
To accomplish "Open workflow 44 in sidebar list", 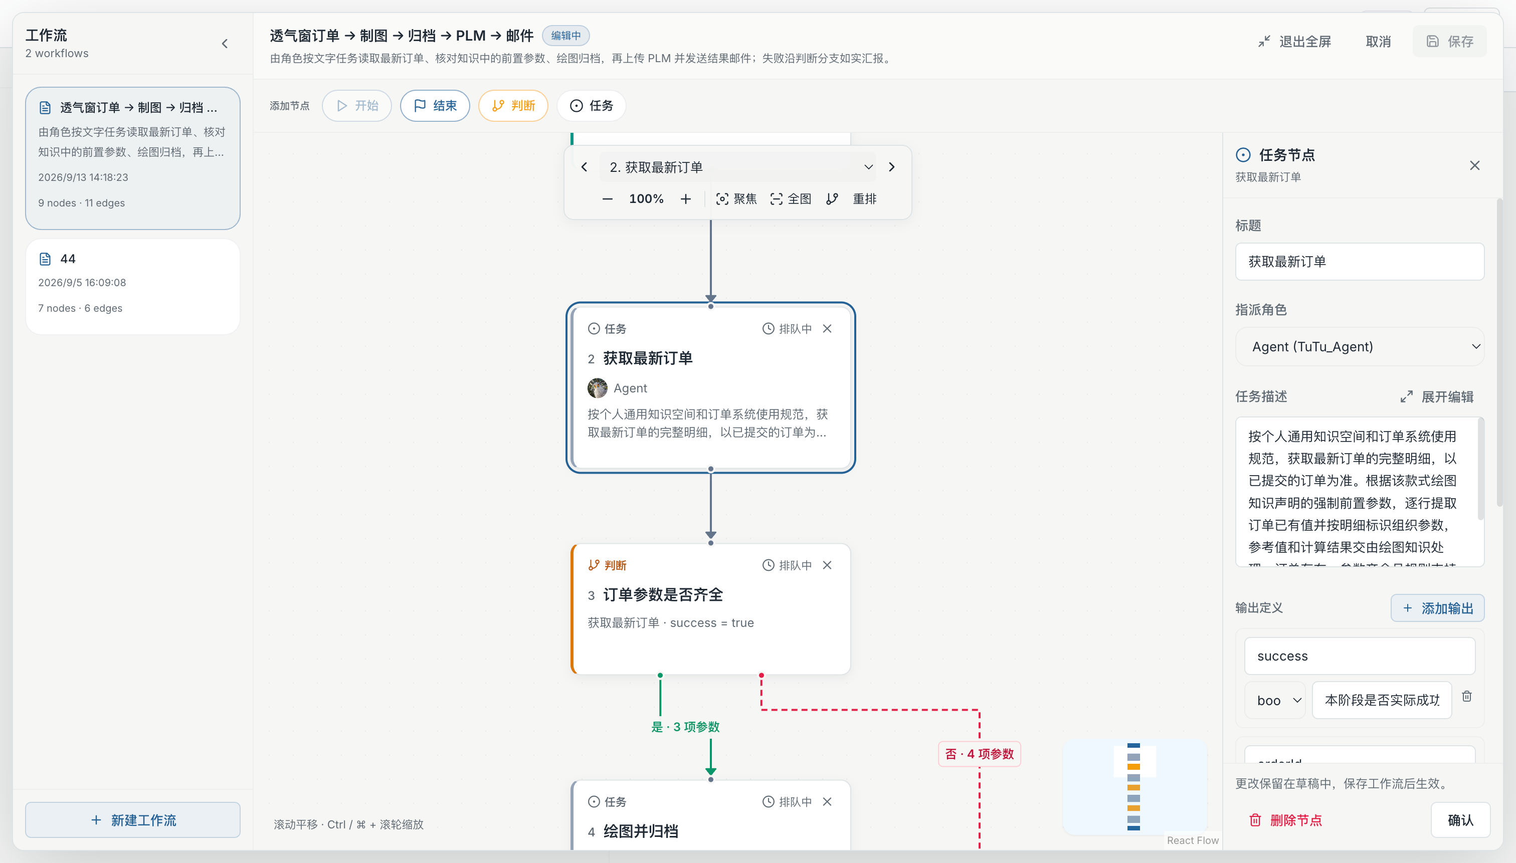I will coord(133,287).
